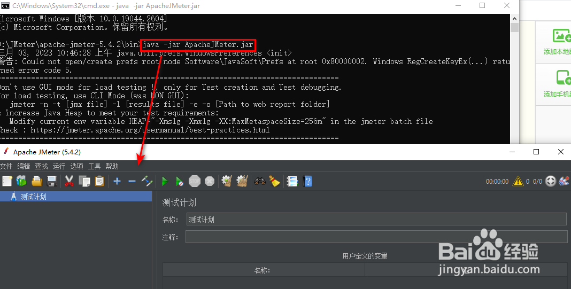Viewport: 571px width, 289px height.
Task: Open the 工具 menu
Action: (x=94, y=166)
